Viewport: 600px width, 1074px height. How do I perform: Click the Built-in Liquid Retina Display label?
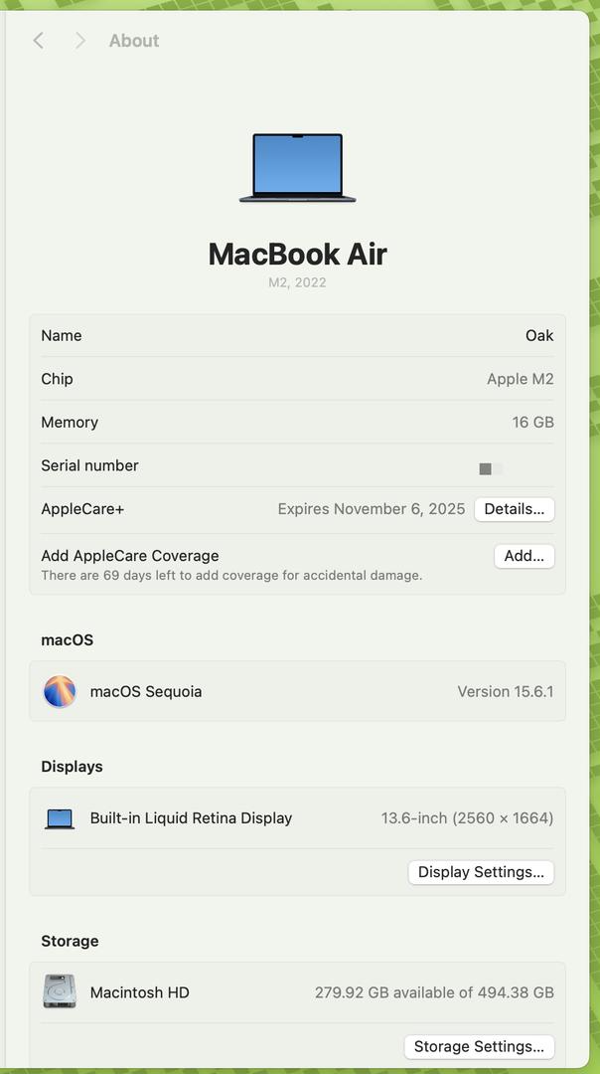coord(191,817)
